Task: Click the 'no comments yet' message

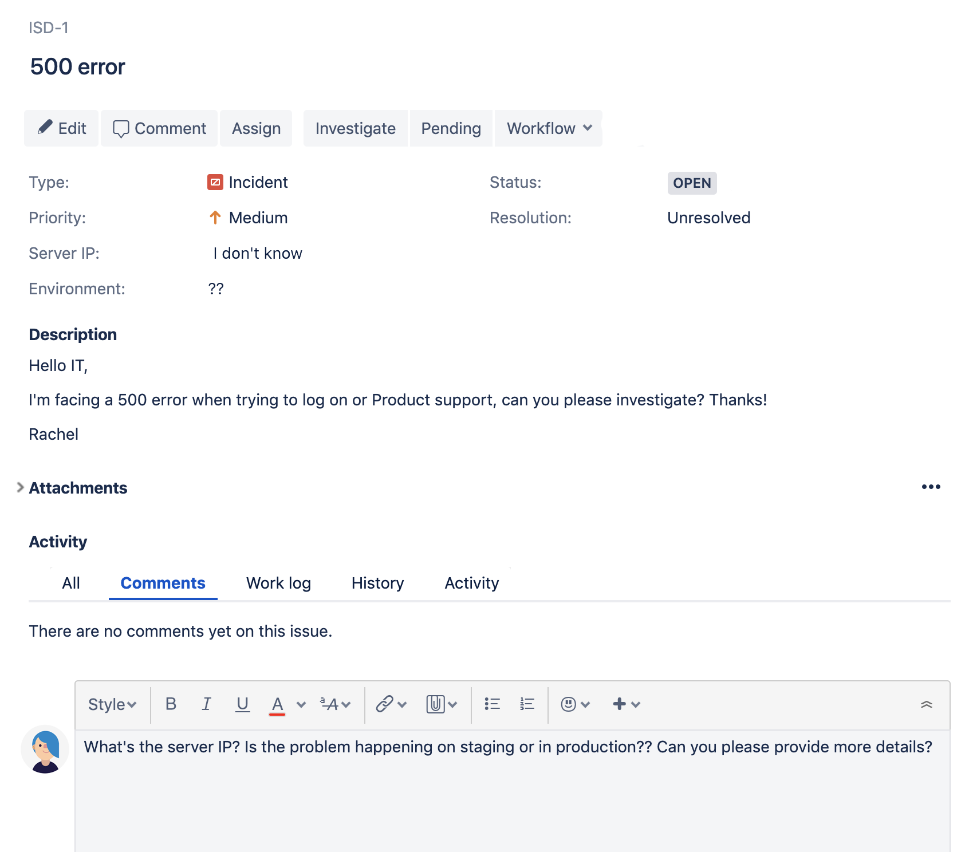Action: [x=180, y=631]
